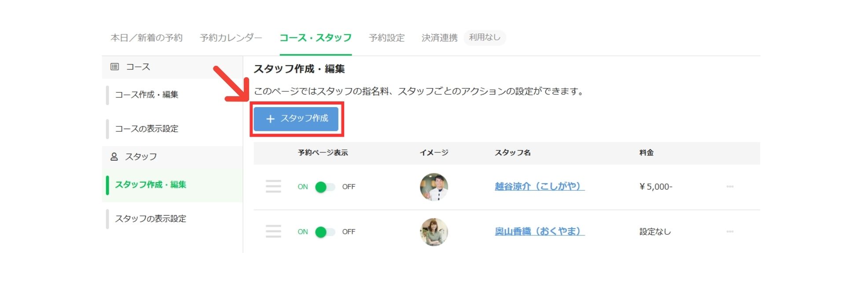845x281 pixels.
Task: Open スタッフの表示設定 in the sidebar
Action: point(151,219)
